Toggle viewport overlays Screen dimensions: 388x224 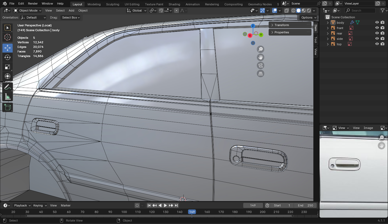(275, 10)
